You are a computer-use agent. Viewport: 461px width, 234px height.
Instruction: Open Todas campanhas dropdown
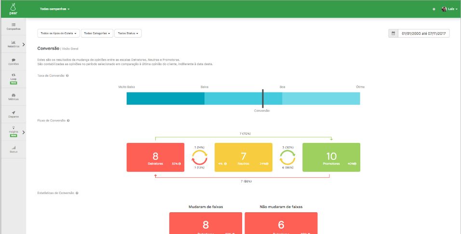tap(54, 9)
